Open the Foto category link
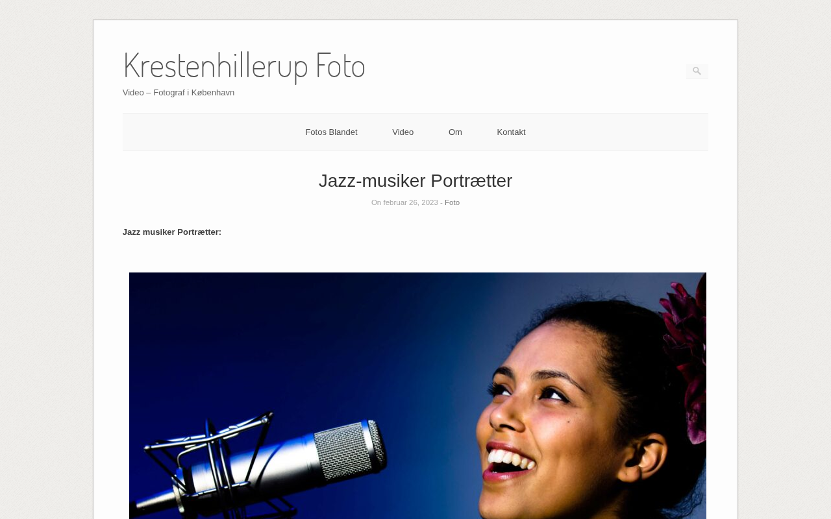831x519 pixels. tap(452, 202)
